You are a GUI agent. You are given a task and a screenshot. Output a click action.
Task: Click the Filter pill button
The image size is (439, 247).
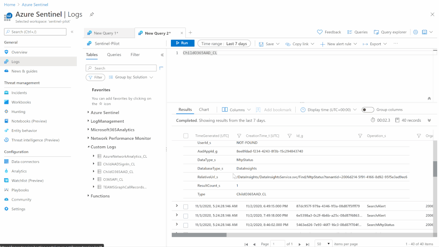(95, 78)
